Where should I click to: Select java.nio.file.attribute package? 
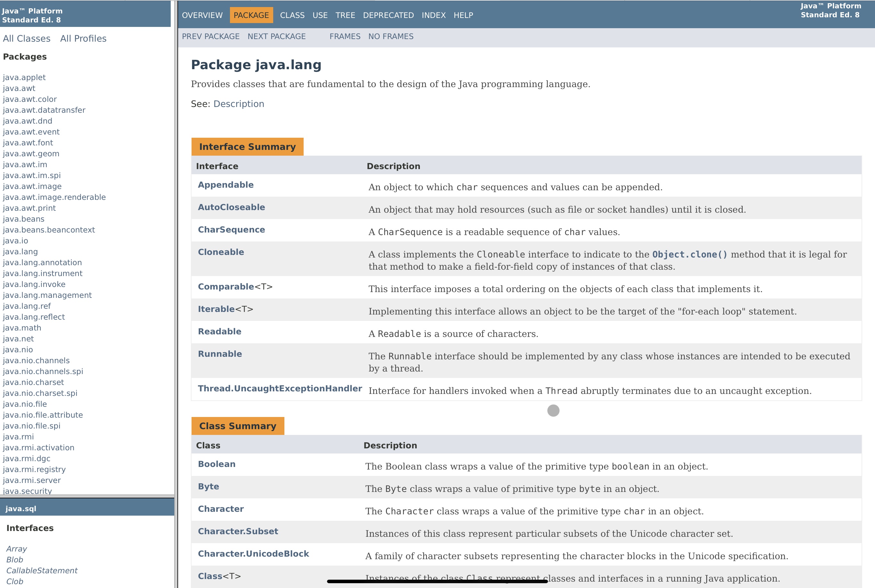coord(43,415)
